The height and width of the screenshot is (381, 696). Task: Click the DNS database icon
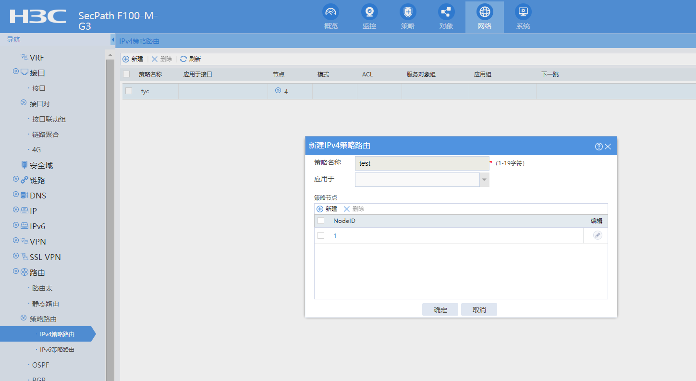(x=24, y=195)
